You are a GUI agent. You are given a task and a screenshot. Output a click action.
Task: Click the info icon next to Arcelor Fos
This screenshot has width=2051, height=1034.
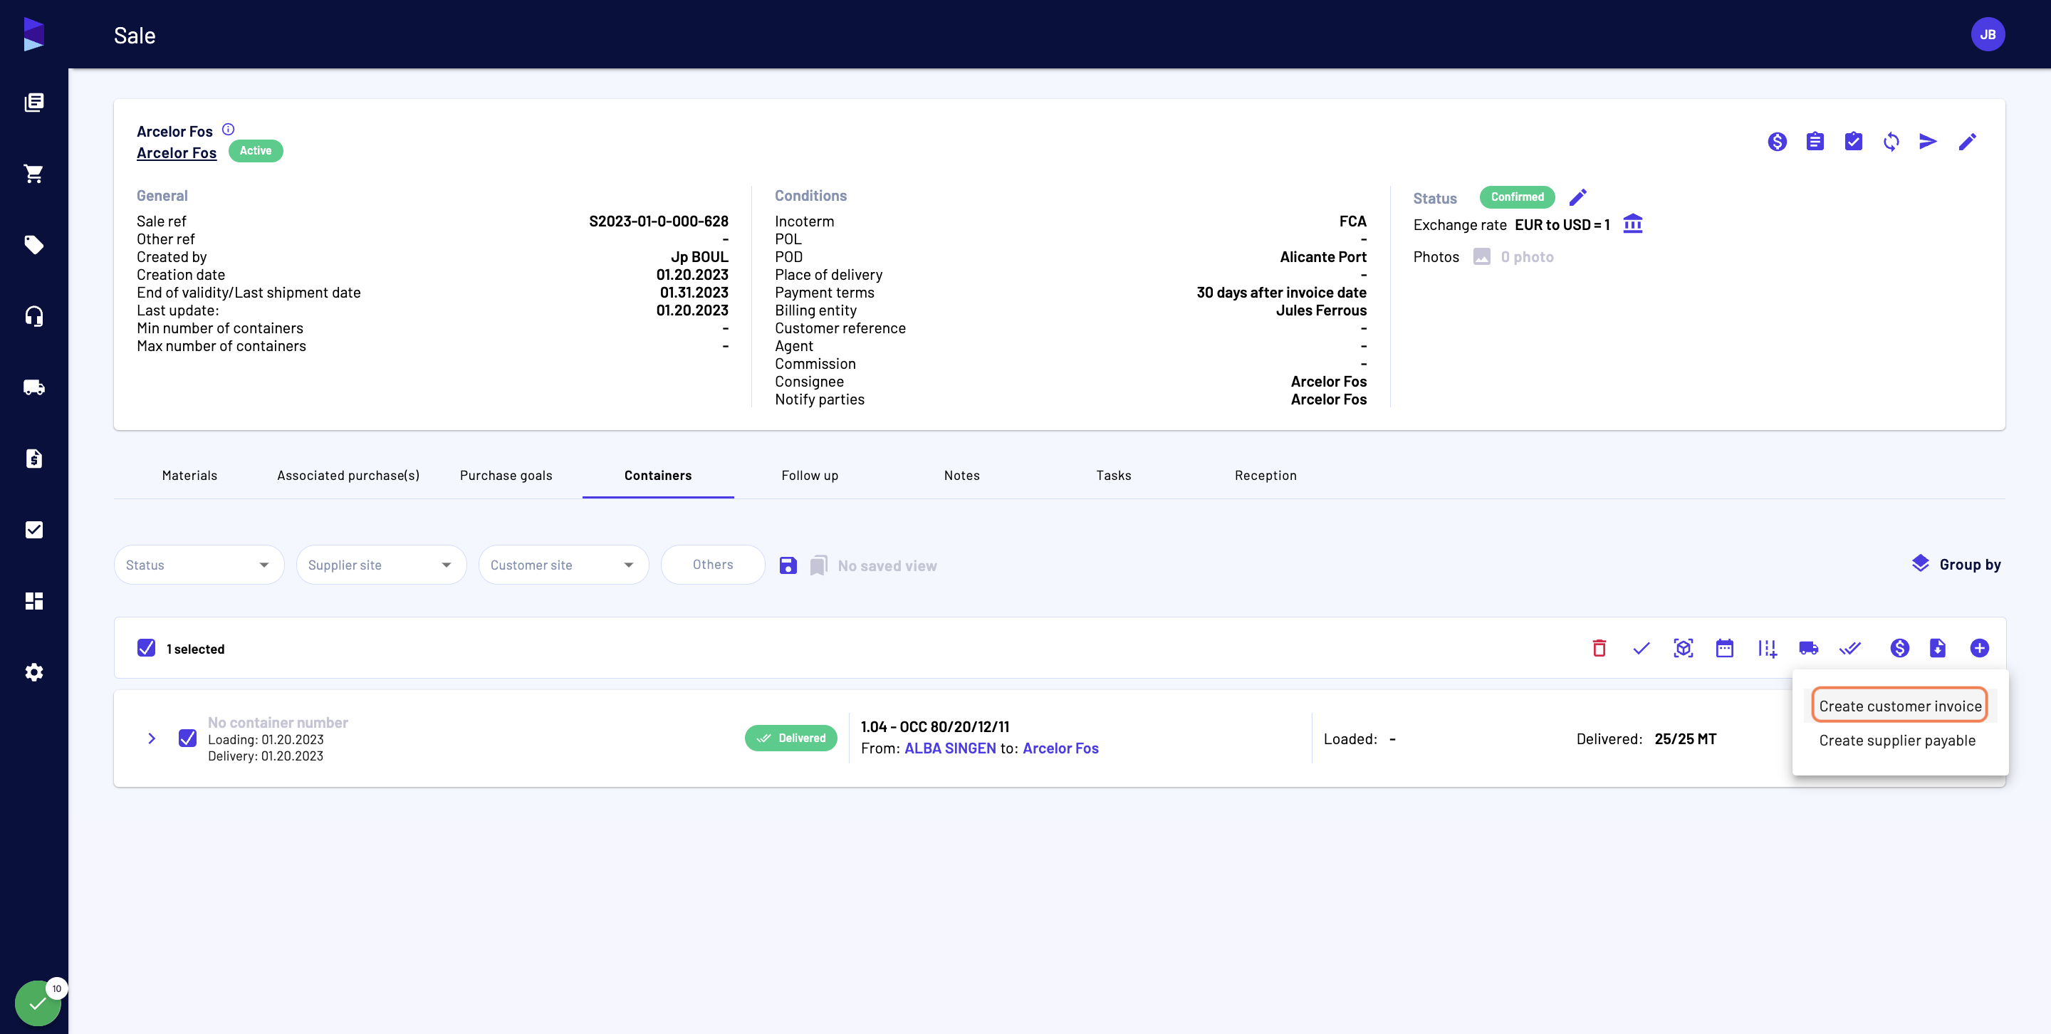(x=229, y=129)
